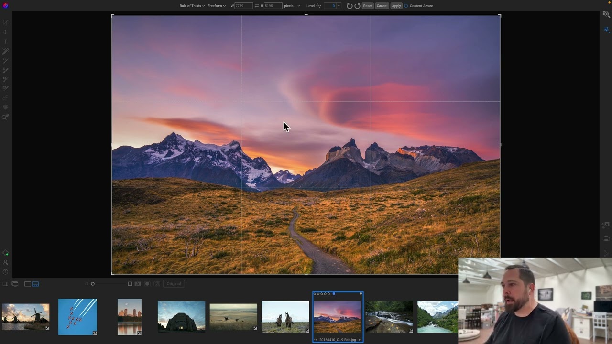Open the user account icon
The height and width of the screenshot is (344, 612).
pyautogui.click(x=5, y=262)
